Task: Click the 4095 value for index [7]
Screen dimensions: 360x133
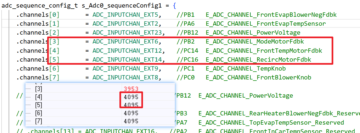Action: coord(131,121)
